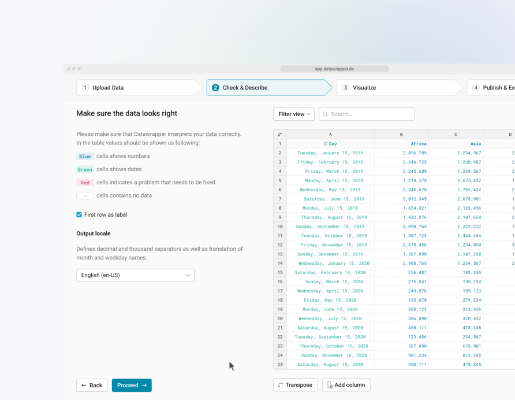Screen dimensions: 515x400
Task: Select column C header
Action: [x=456, y=135]
